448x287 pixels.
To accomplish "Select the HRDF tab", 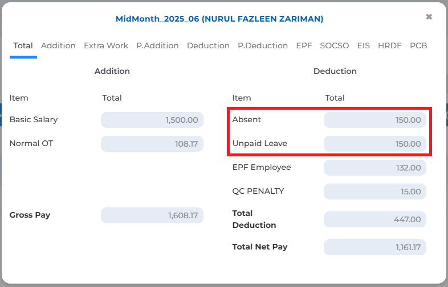I will [390, 45].
